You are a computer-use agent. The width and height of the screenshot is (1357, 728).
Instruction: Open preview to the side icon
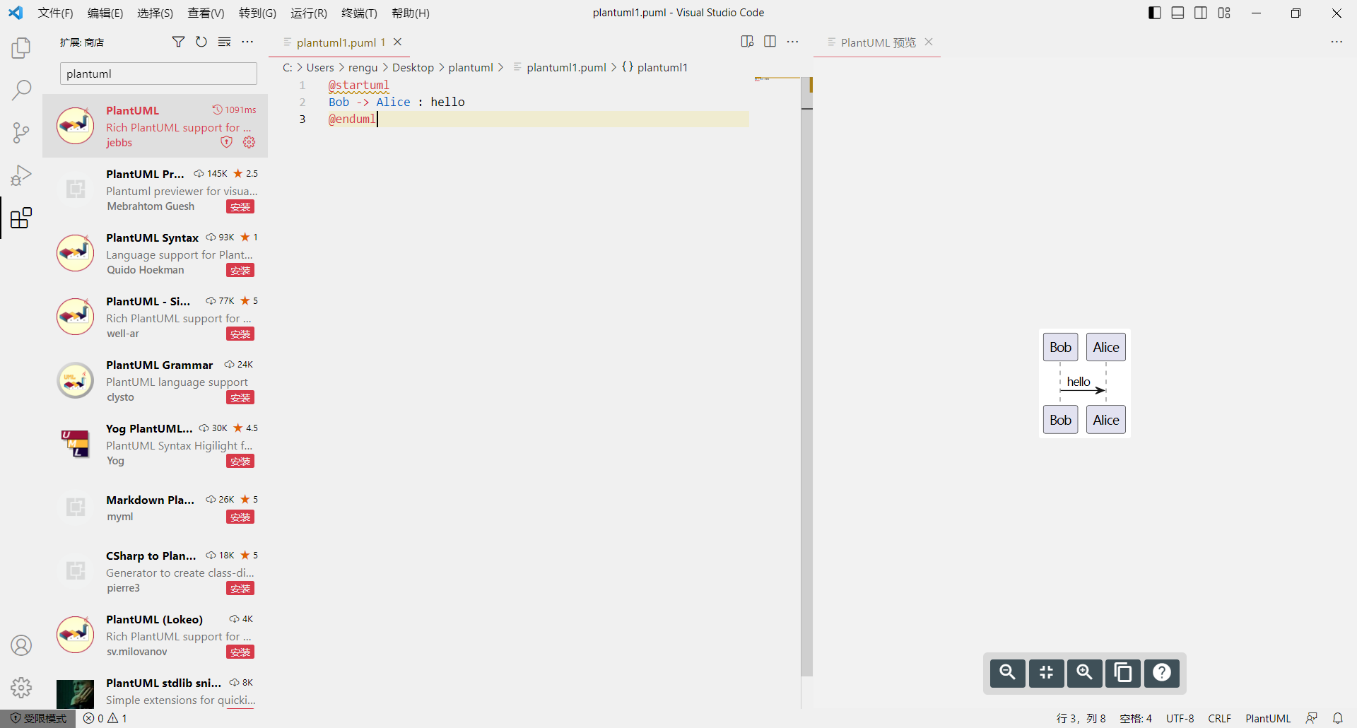pyautogui.click(x=747, y=42)
